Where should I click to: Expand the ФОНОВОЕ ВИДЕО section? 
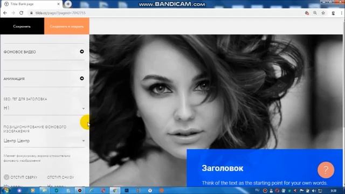pos(82,52)
